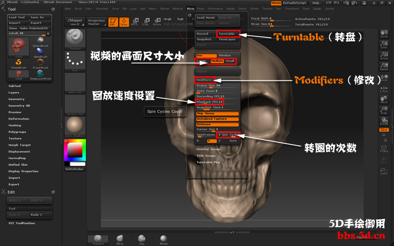
Task: Expand the SubTool subpalette
Action: coord(15,86)
